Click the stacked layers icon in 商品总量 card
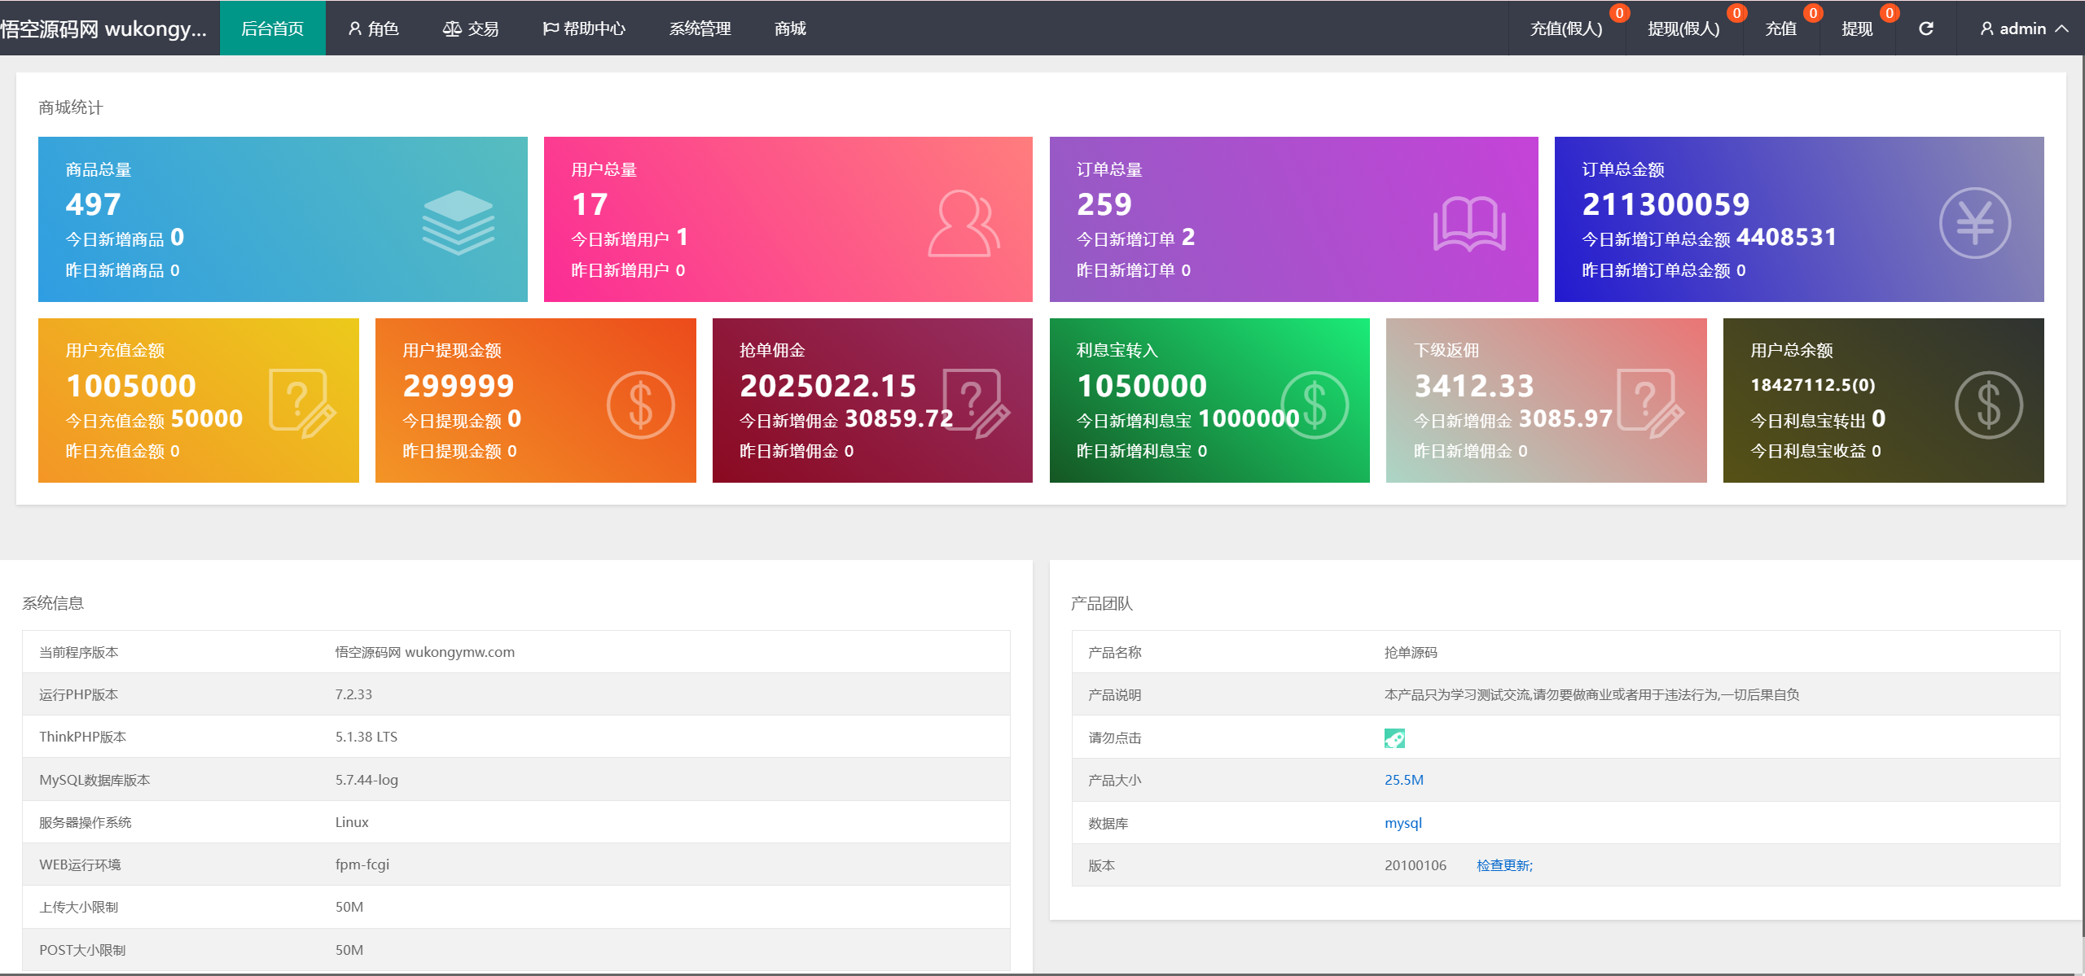2085x976 pixels. [x=458, y=222]
